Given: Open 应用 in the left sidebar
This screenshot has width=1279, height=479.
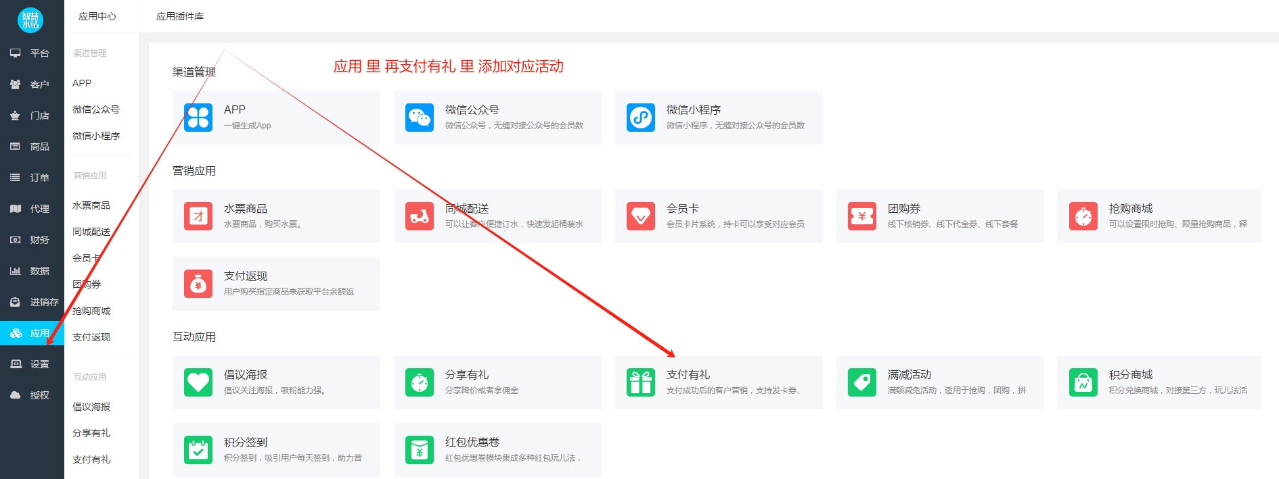Looking at the screenshot, I should coord(32,333).
